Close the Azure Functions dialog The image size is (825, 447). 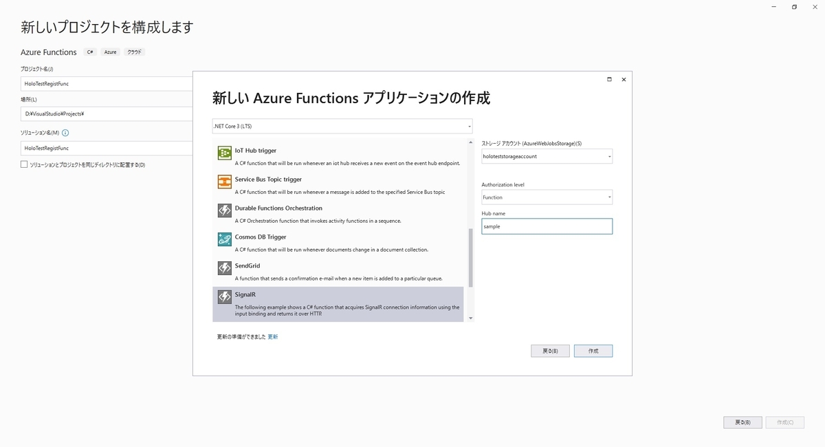pos(624,80)
